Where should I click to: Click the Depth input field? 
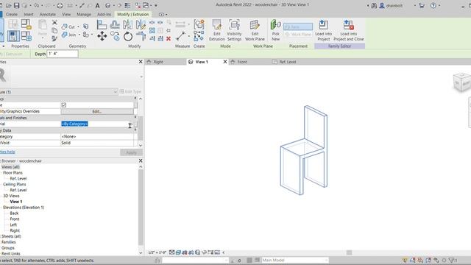(x=63, y=54)
